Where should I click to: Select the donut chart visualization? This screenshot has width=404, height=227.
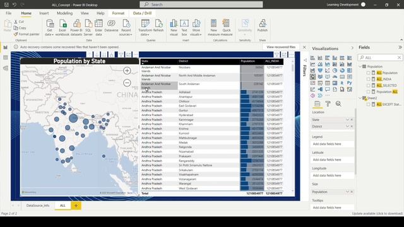pyautogui.click(x=342, y=70)
